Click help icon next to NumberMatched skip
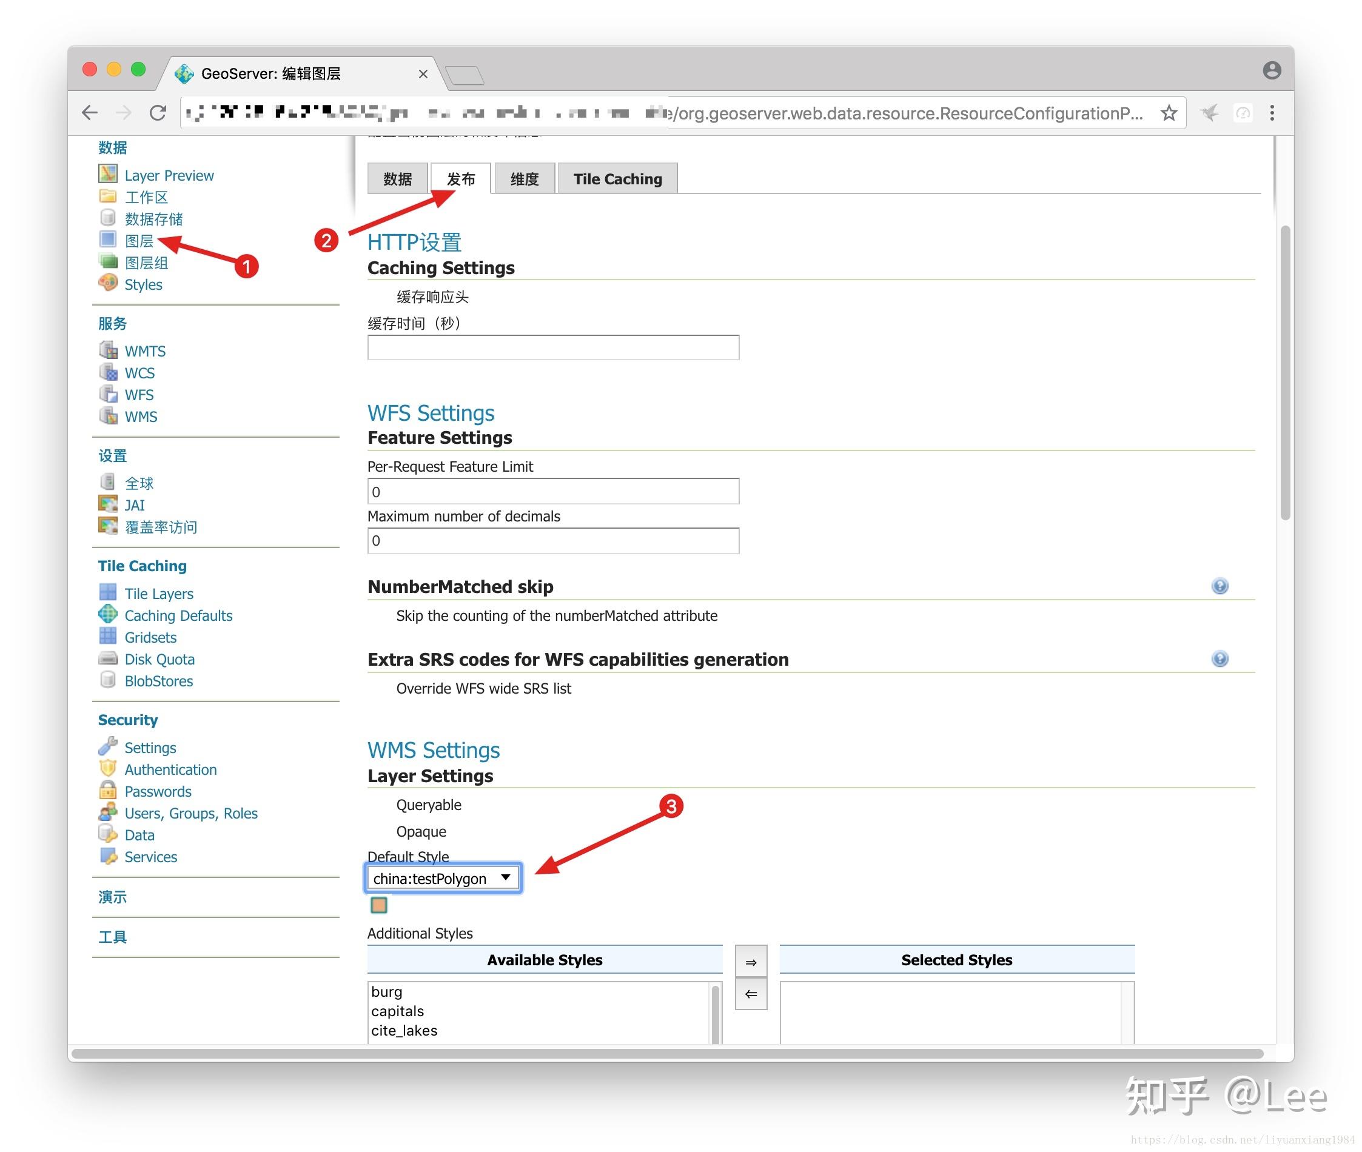The width and height of the screenshot is (1362, 1152). point(1219,586)
